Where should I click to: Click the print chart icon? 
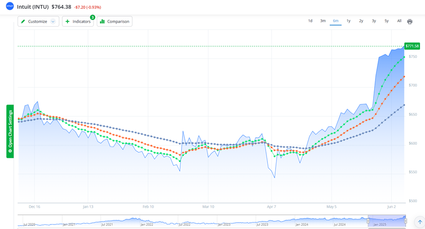coord(410,21)
